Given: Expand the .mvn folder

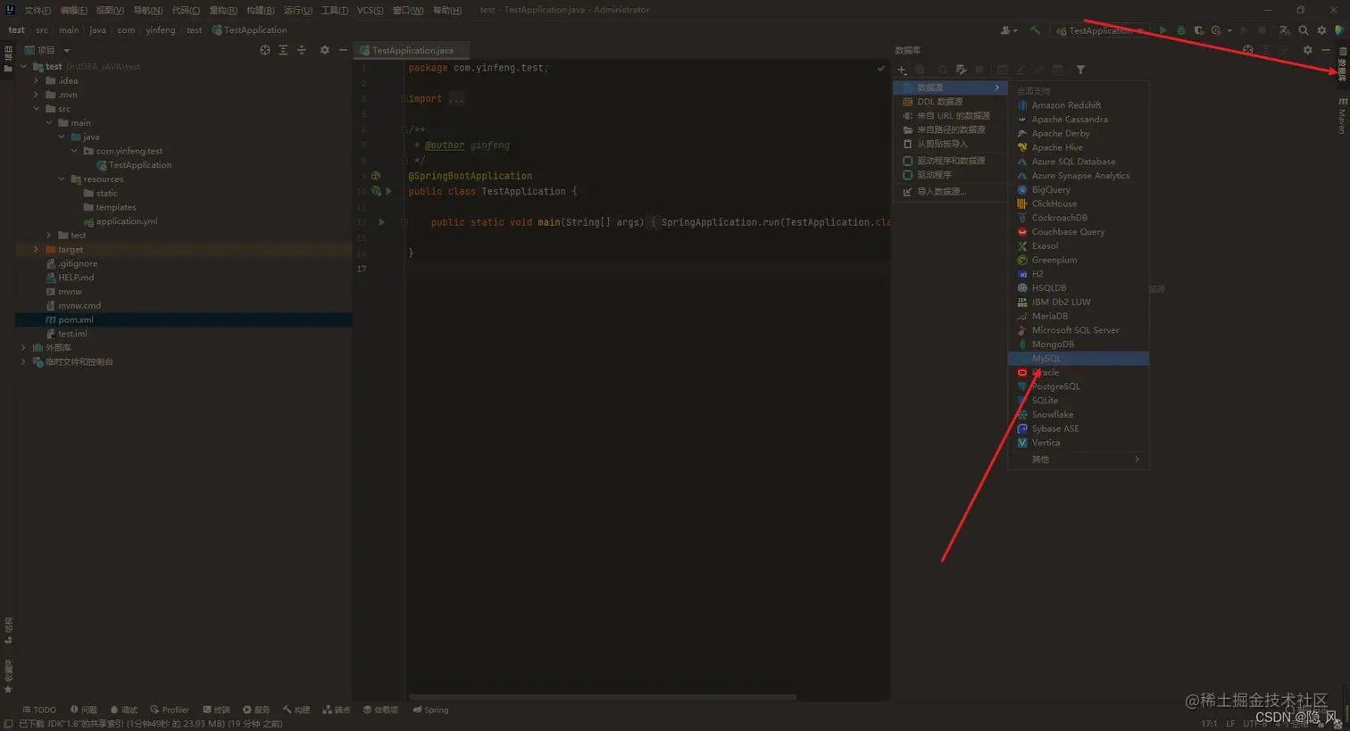Looking at the screenshot, I should [37, 95].
